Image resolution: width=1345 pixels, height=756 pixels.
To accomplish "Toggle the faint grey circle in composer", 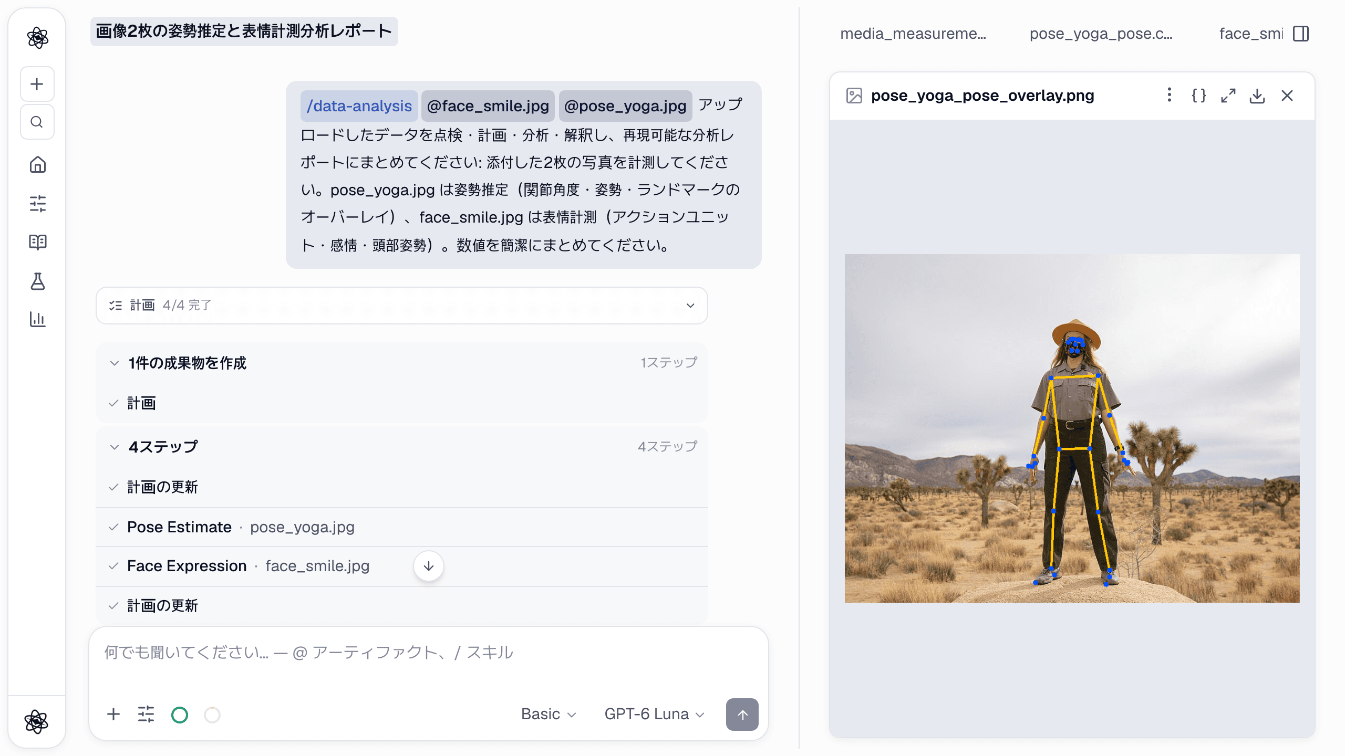I will 212,715.
